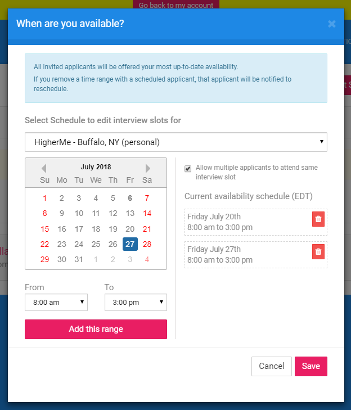Pick July 20 in the calendar
Image resolution: width=351 pixels, height=410 pixels.
click(x=130, y=229)
